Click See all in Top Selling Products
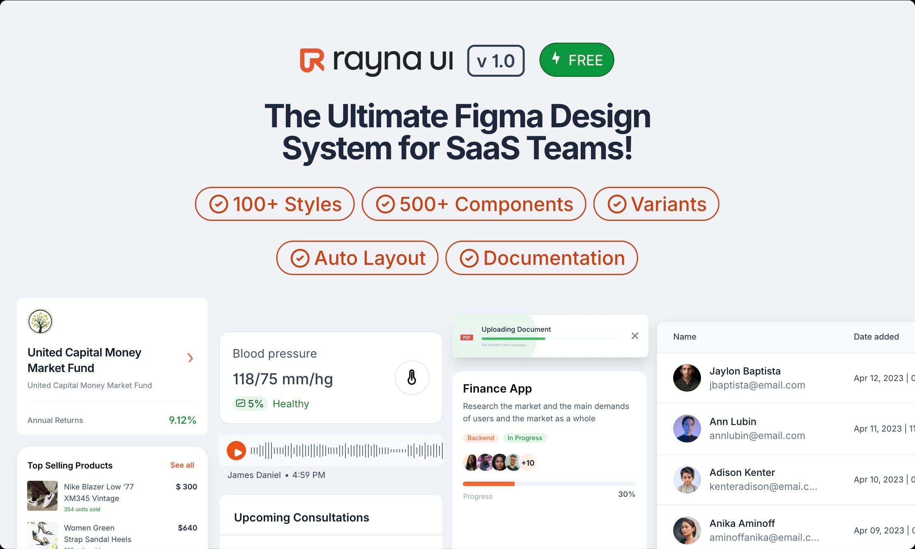915x549 pixels. click(182, 465)
